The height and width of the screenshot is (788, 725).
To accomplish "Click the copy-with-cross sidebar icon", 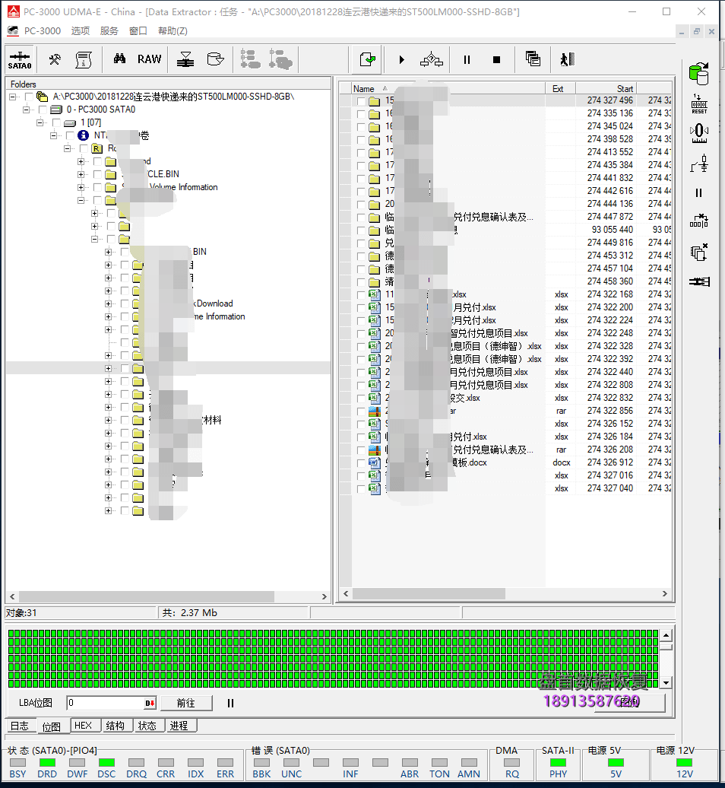I will pyautogui.click(x=699, y=252).
